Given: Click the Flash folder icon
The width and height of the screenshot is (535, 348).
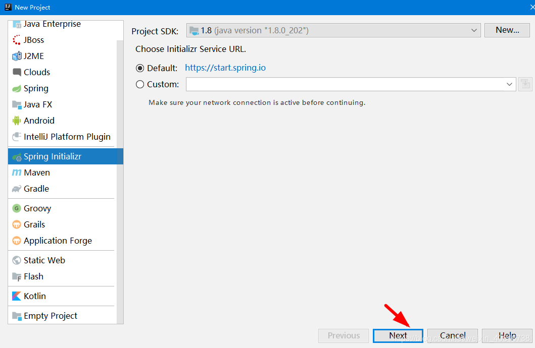Looking at the screenshot, I should 17,276.
